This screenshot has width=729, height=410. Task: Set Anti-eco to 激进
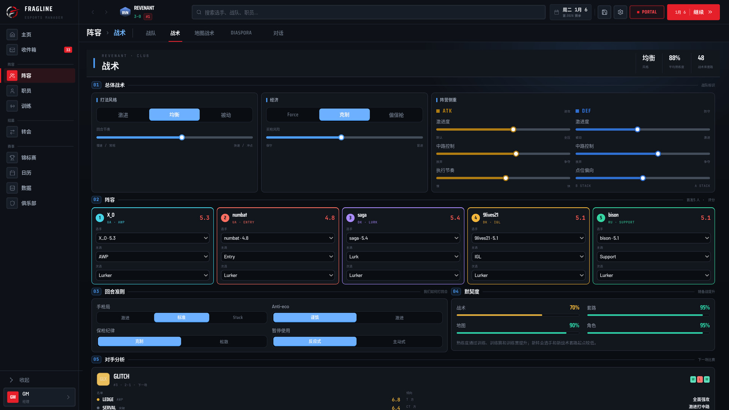[399, 317]
